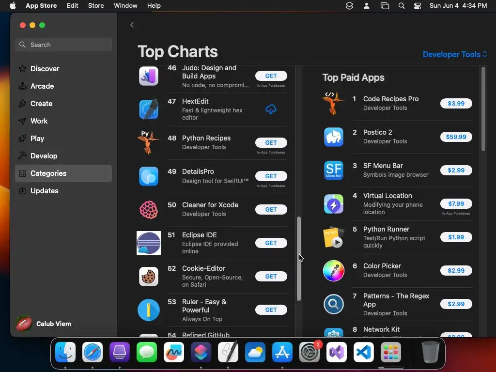Open the Calub Viem account profile
The image size is (496, 372).
44,324
